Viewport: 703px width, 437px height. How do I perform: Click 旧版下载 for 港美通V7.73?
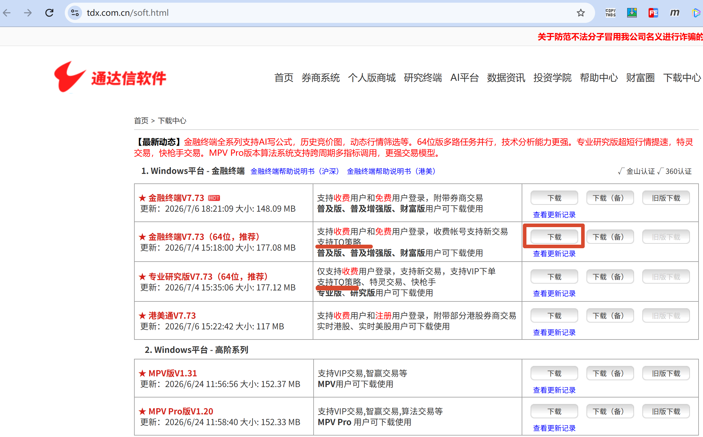666,316
